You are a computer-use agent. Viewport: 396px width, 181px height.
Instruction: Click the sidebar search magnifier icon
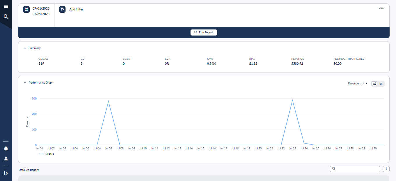pyautogui.click(x=6, y=17)
